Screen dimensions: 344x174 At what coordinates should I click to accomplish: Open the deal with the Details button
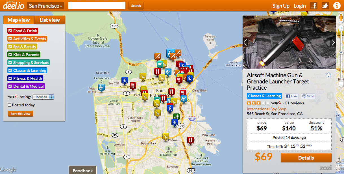[x=306, y=158]
